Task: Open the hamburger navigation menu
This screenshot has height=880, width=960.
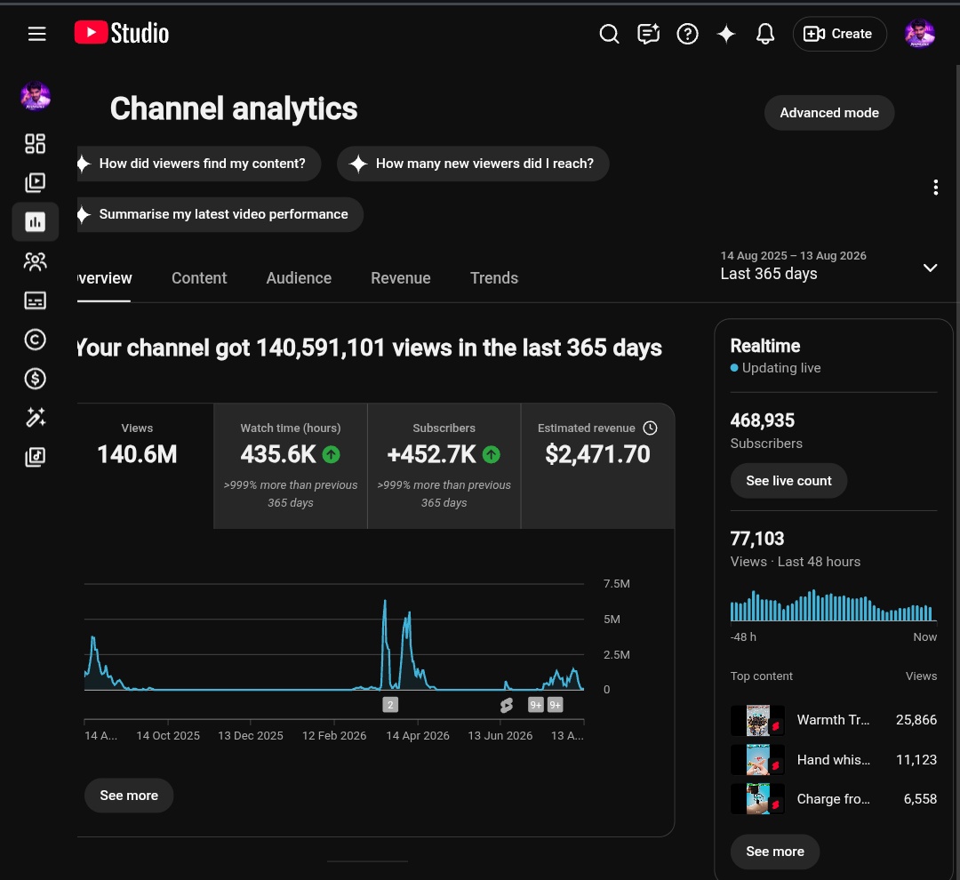Action: [x=36, y=34]
